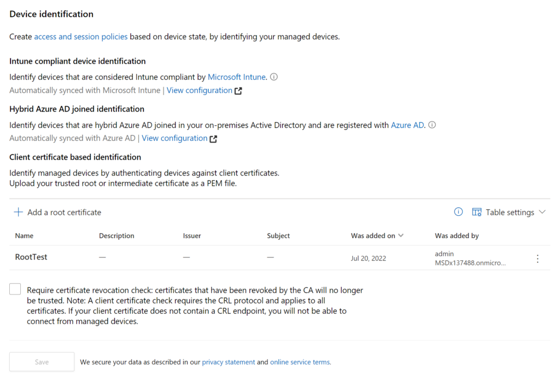Open the three-dot menu for RootTest row
This screenshot has width=560, height=388.
point(538,259)
